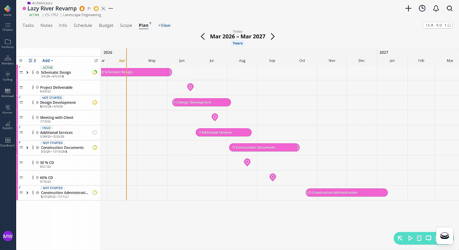
Task: Click the arrow icon in teal toolbar
Action: click(400, 238)
